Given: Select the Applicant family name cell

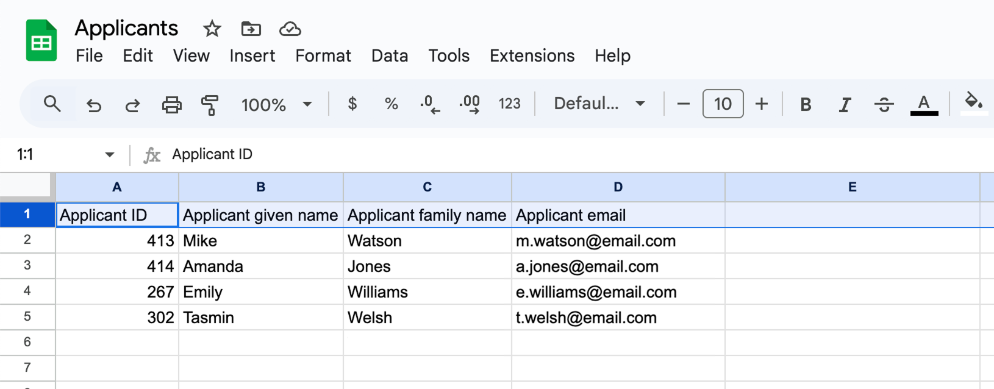Looking at the screenshot, I should point(427,215).
